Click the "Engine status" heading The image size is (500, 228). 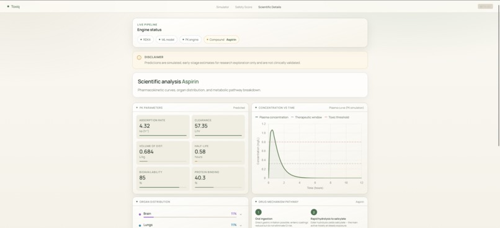coord(150,30)
